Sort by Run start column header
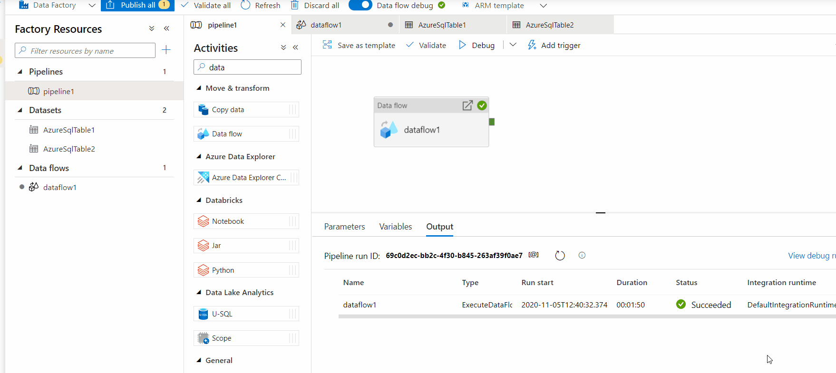 pyautogui.click(x=537, y=282)
